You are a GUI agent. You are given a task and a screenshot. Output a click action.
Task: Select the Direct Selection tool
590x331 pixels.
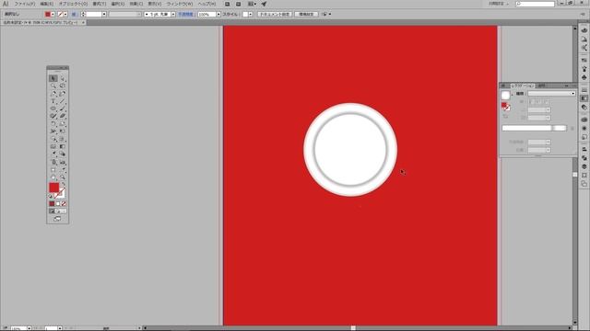tap(63, 78)
